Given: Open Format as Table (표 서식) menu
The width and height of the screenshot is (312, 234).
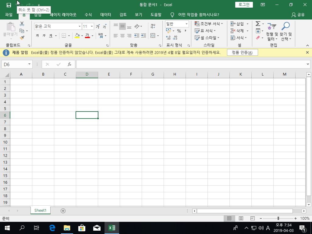Looking at the screenshot, I should (x=205, y=31).
